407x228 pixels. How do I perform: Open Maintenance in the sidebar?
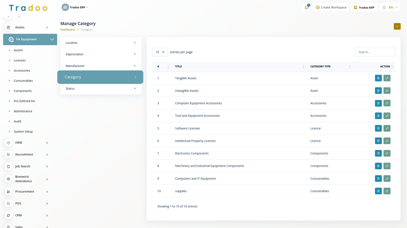[23, 111]
